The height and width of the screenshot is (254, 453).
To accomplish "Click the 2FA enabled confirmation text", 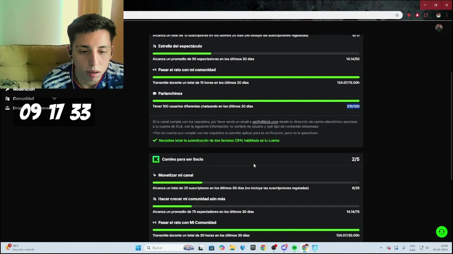I will coord(219,140).
